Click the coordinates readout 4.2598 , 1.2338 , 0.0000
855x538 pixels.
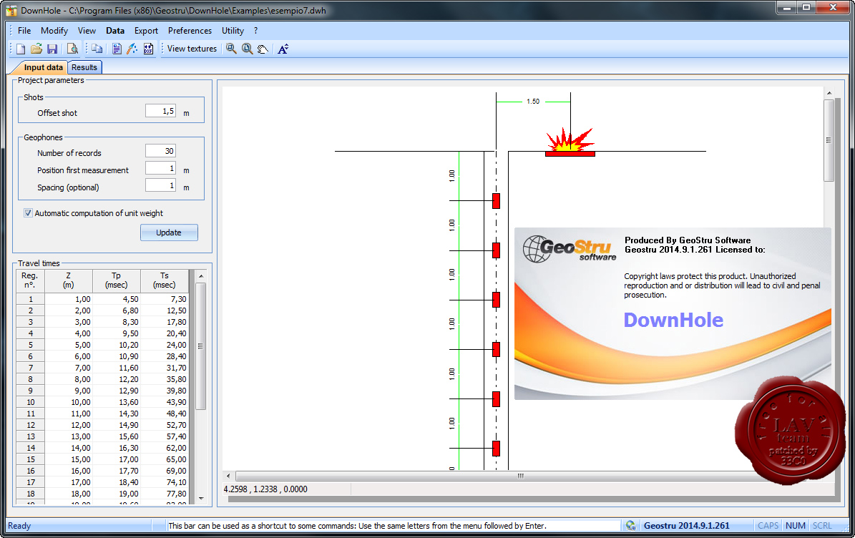[x=265, y=489]
